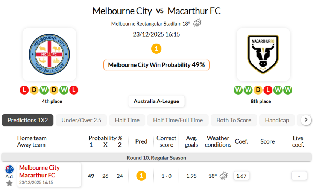The image size is (316, 191).
Task: Click the orange prediction badge under the date
Action: click(x=156, y=49)
